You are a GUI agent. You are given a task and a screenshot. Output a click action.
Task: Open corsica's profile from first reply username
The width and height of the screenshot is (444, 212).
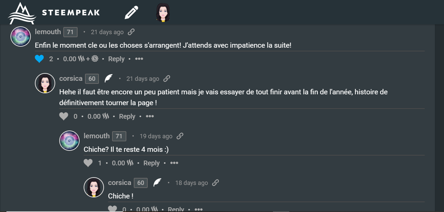click(71, 78)
